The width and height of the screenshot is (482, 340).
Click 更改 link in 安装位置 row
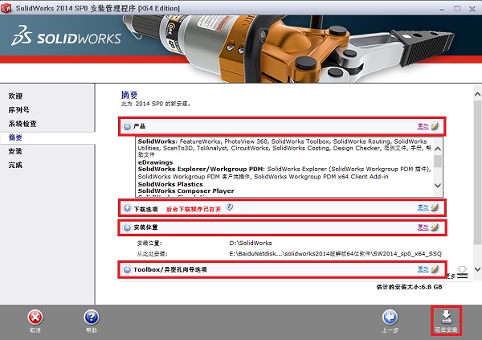point(423,227)
